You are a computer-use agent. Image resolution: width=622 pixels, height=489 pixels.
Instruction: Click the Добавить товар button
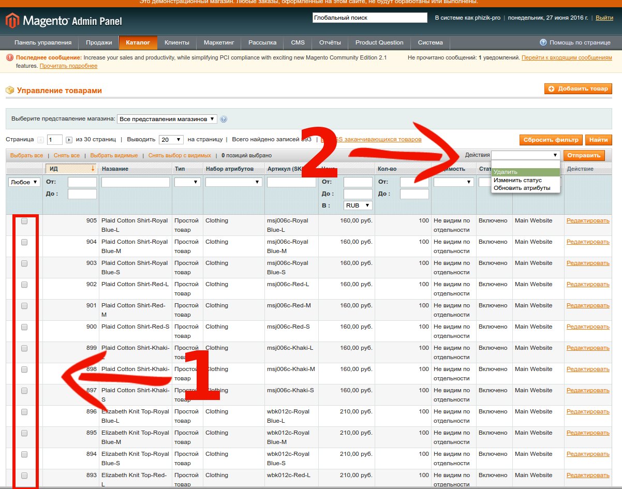tap(578, 89)
